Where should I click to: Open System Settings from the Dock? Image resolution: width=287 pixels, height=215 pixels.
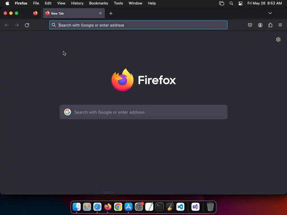pyautogui.click(x=139, y=207)
